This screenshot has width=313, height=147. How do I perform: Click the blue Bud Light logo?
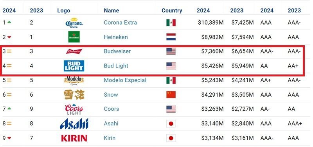click(74, 66)
